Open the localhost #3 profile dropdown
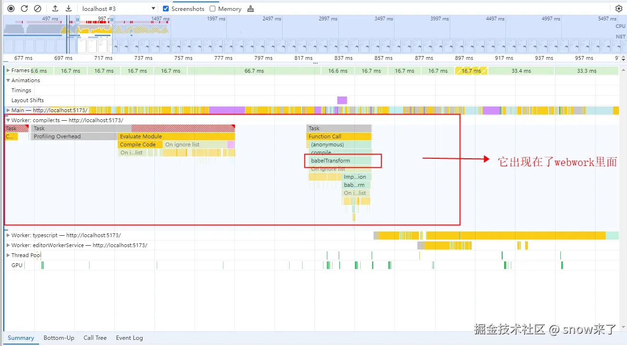The height and width of the screenshot is (346, 627). click(x=119, y=9)
